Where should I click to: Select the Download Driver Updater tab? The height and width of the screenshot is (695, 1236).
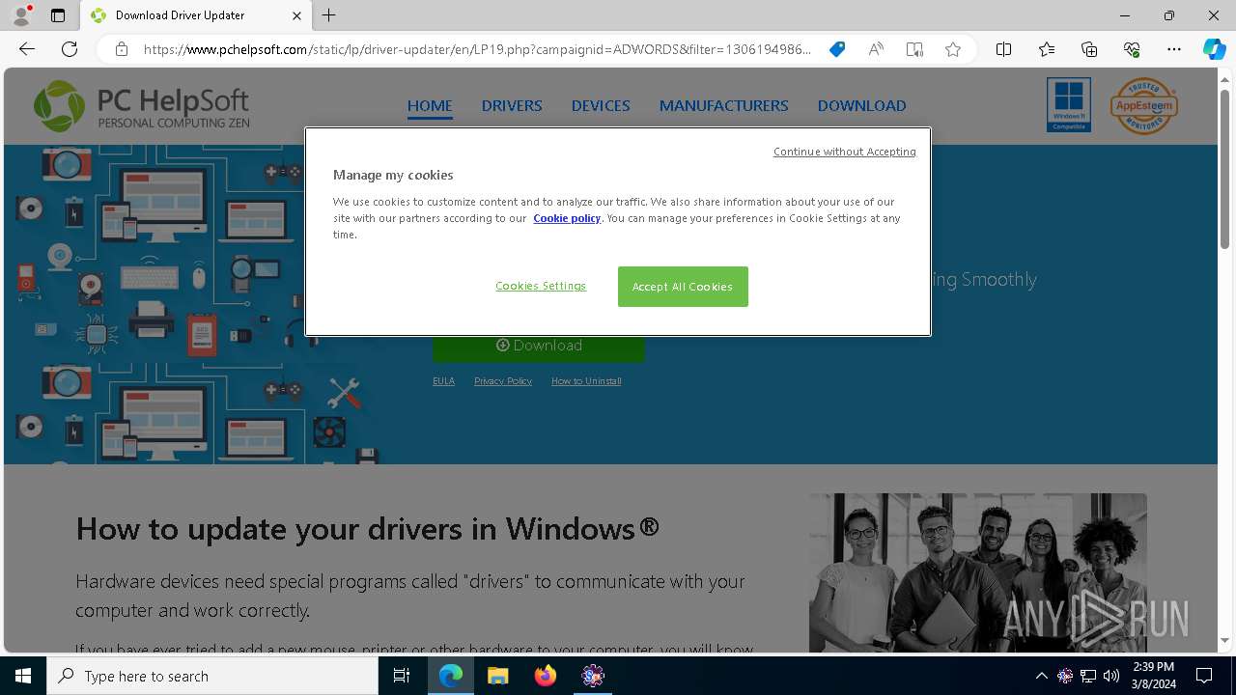[196, 15]
